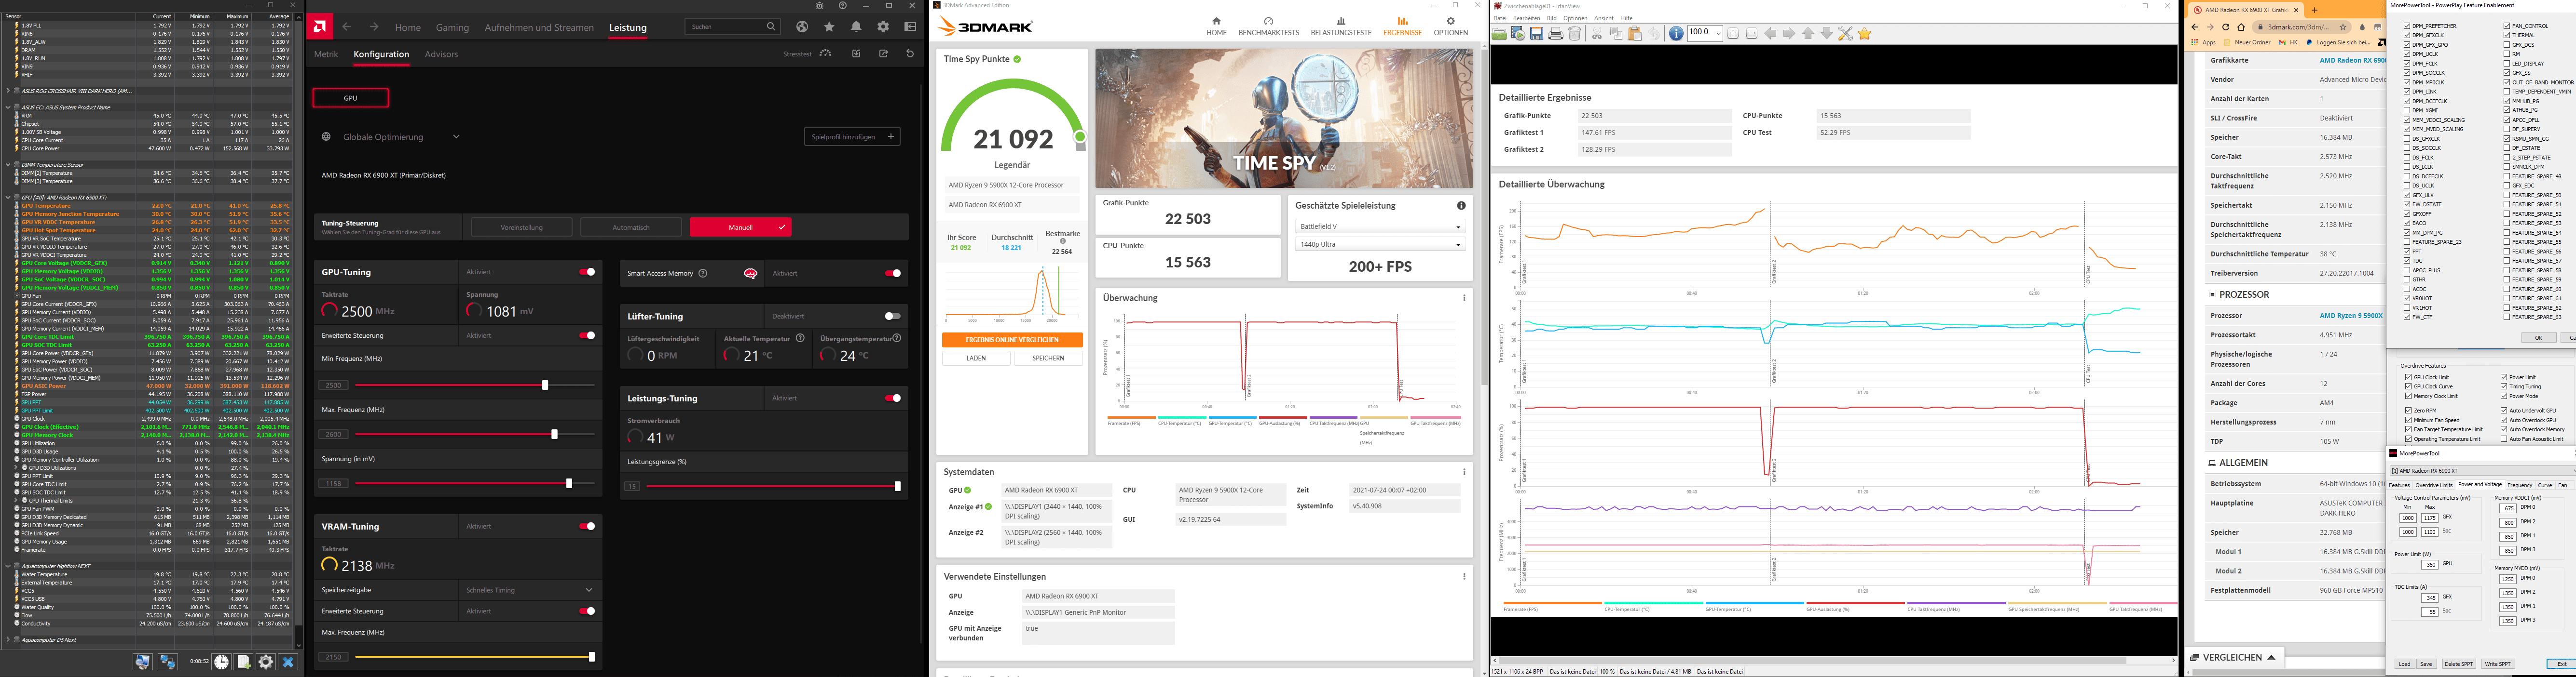Image resolution: width=2576 pixels, height=677 pixels.
Task: Open BENCHMARKTESTS in 3DMark
Action: [1268, 26]
